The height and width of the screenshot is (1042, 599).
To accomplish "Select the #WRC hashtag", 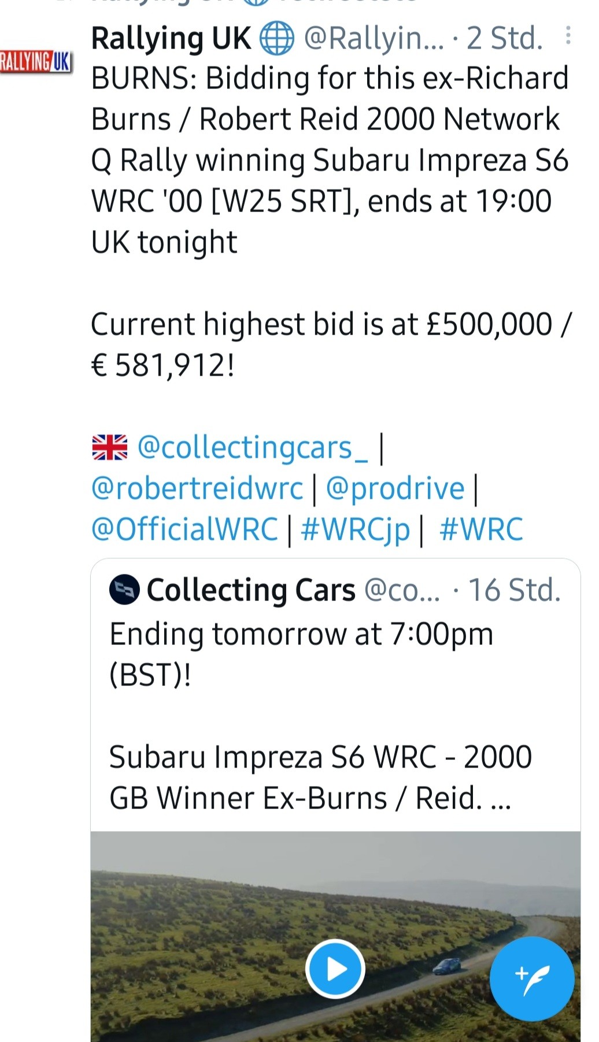I will pos(481,529).
